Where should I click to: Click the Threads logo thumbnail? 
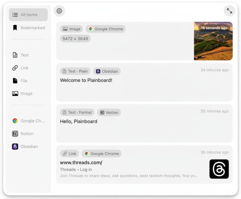point(219,169)
